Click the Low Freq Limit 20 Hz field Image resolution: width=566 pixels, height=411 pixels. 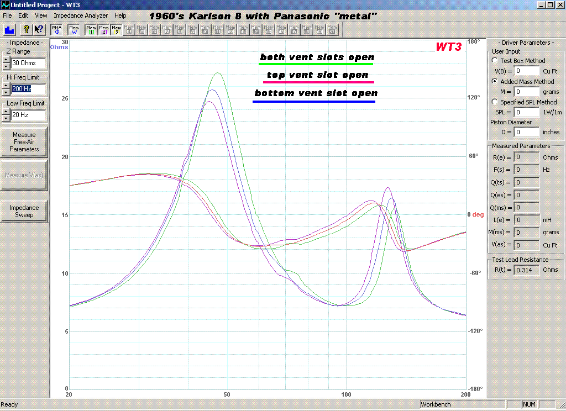pyautogui.click(x=28, y=115)
